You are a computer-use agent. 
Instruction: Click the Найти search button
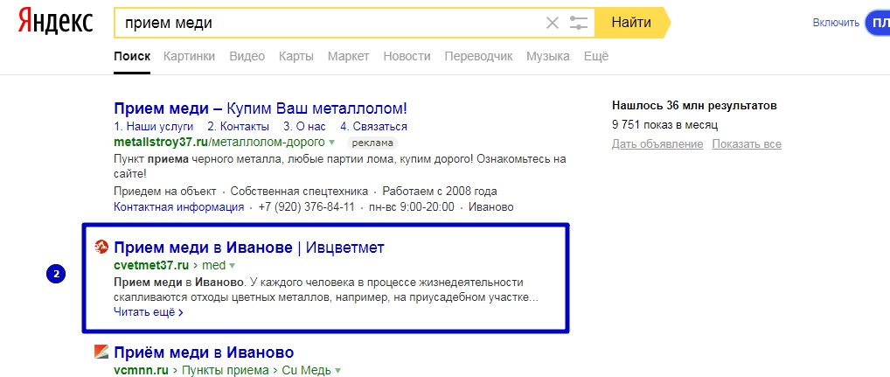pos(632,23)
